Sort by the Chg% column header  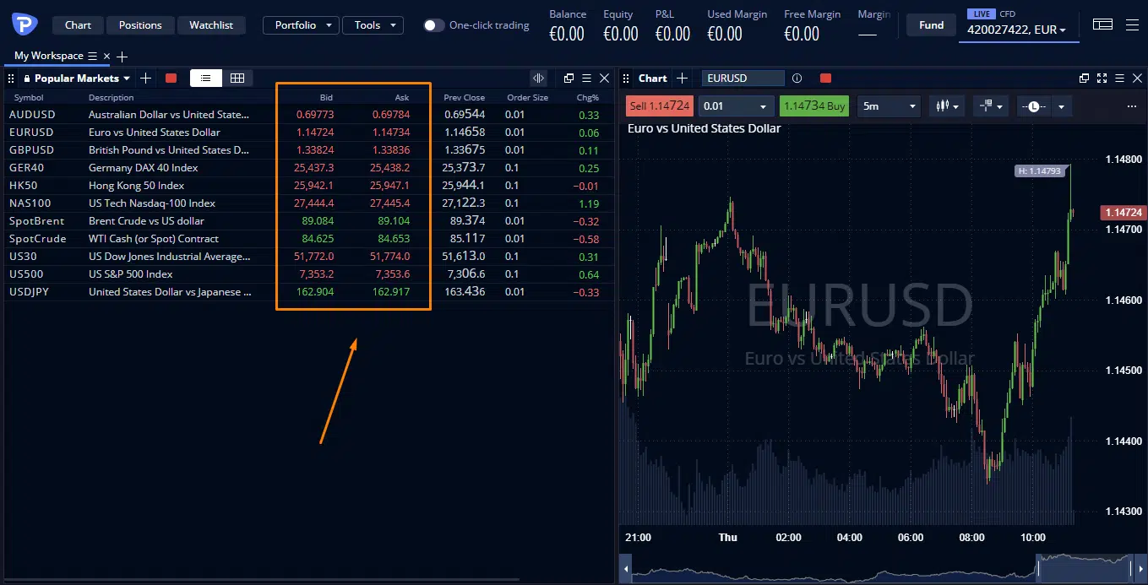[588, 97]
